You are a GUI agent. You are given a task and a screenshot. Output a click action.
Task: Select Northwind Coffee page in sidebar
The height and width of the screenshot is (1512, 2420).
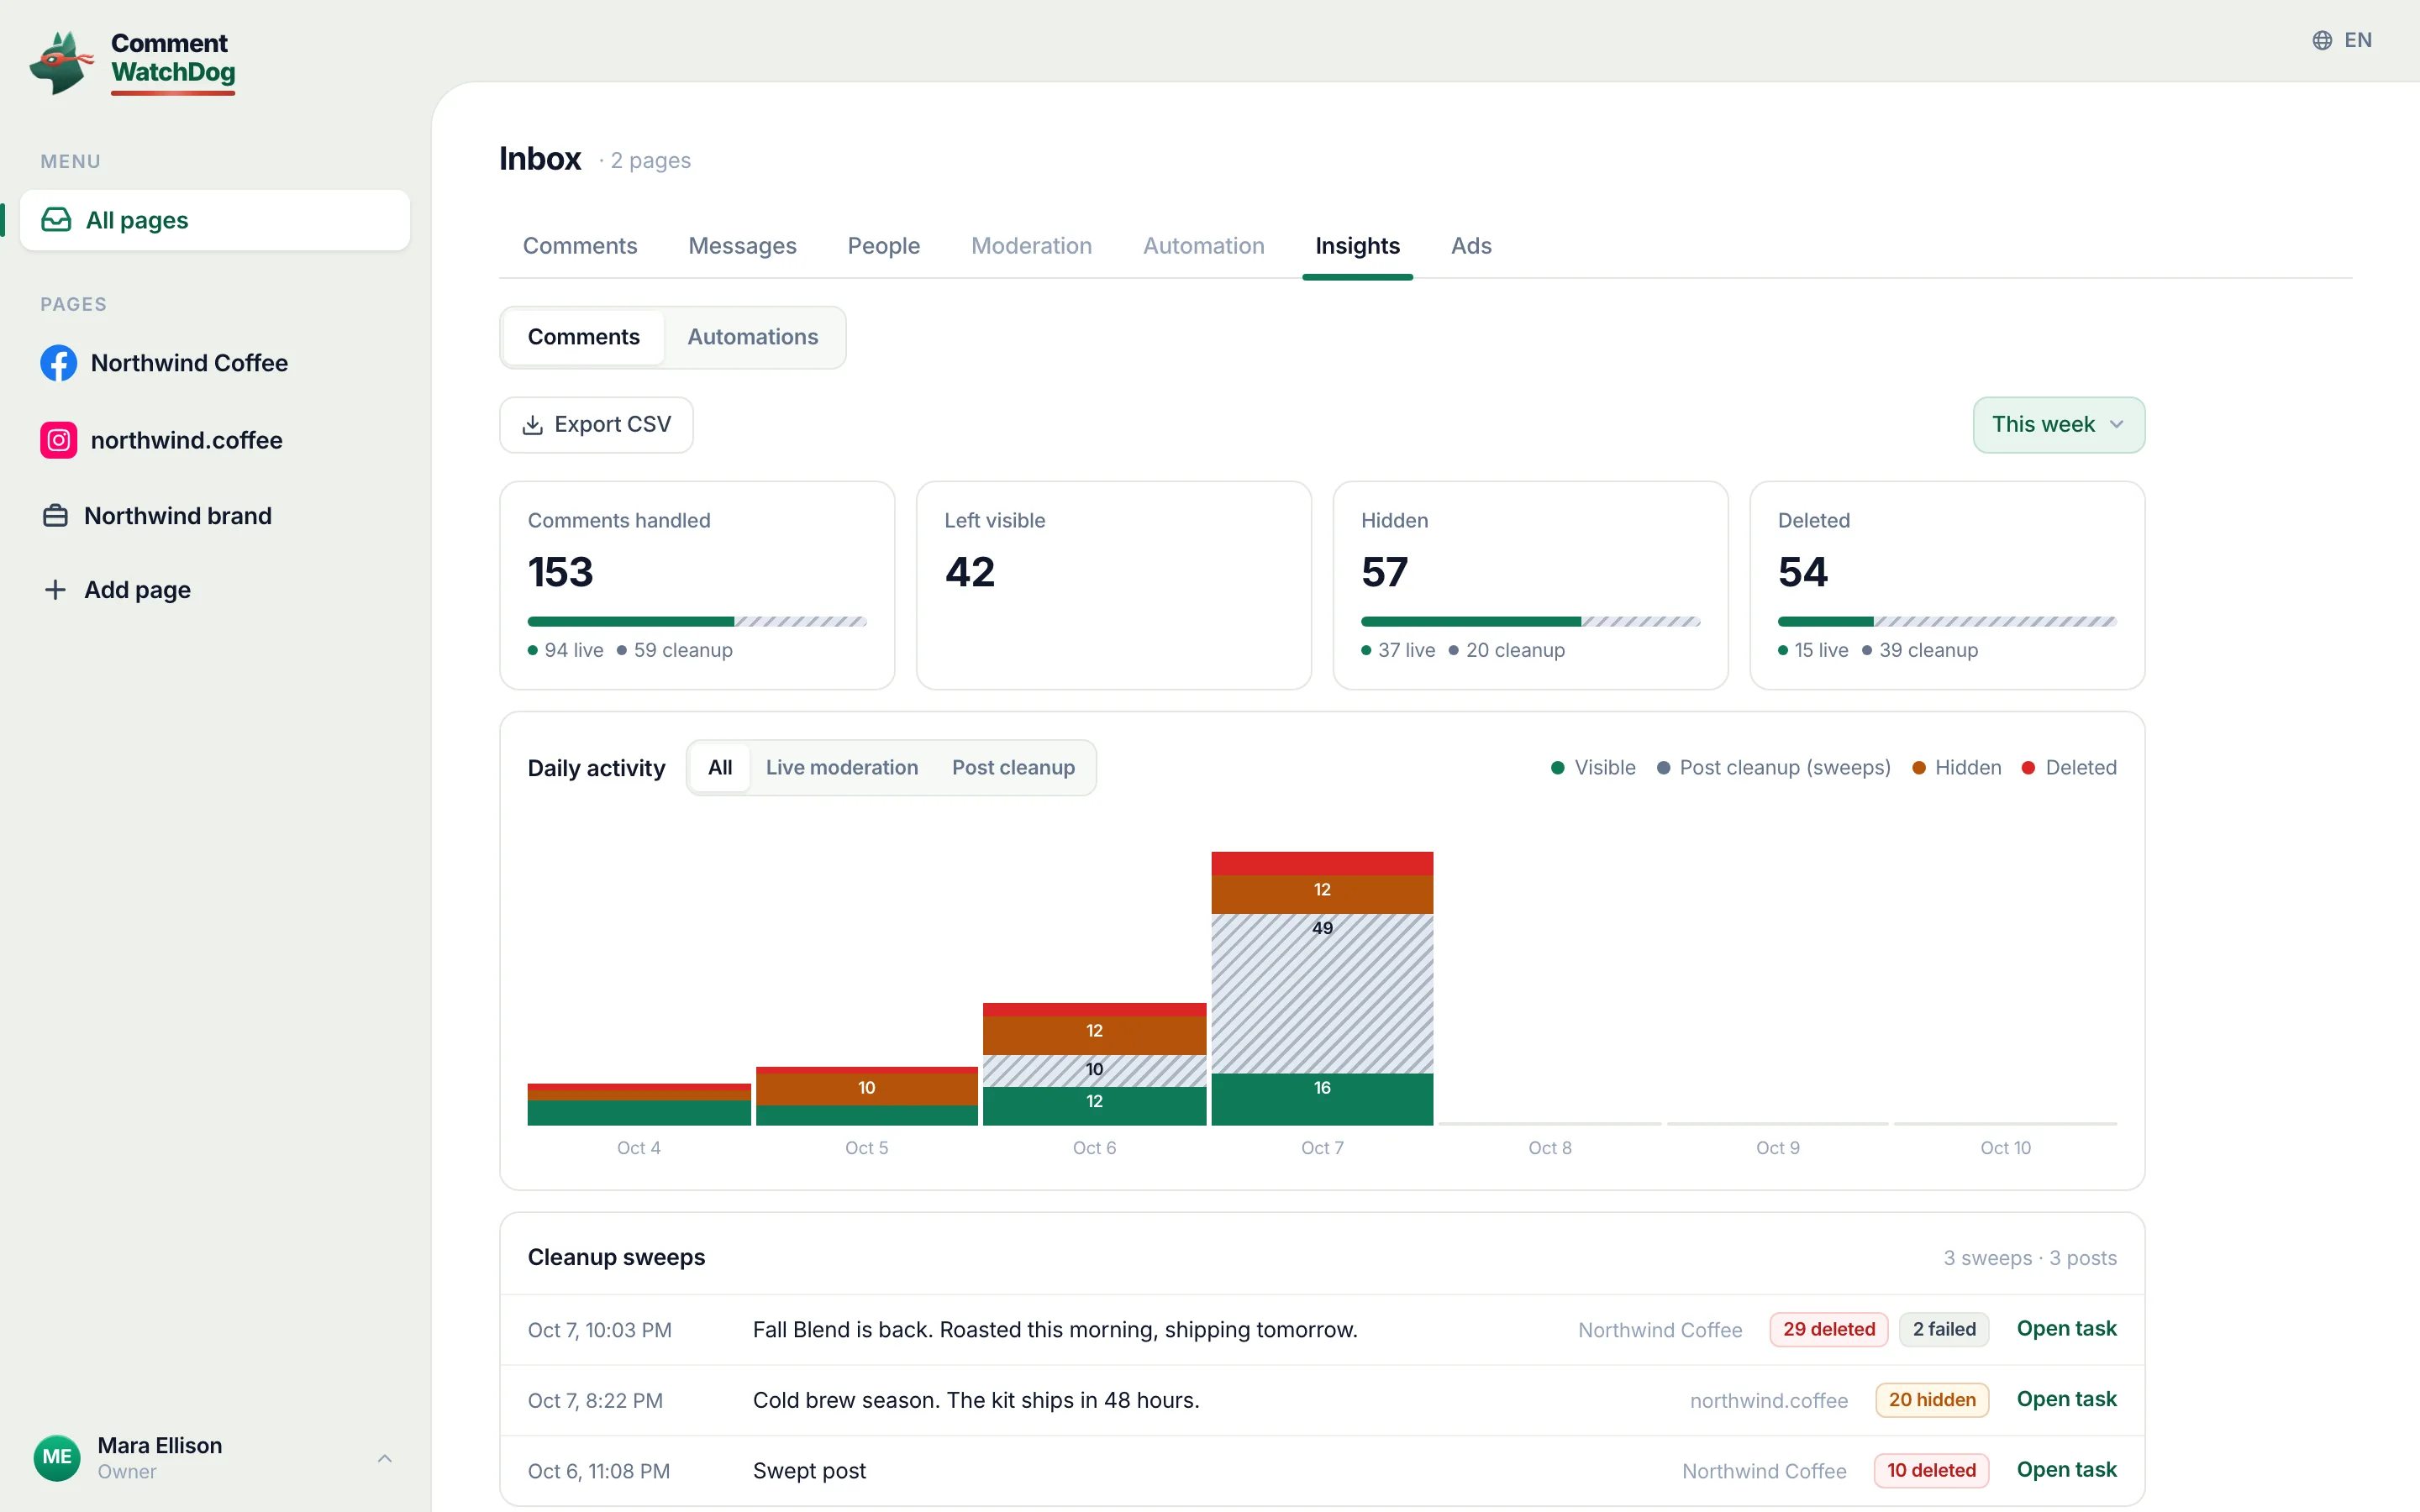[214, 363]
